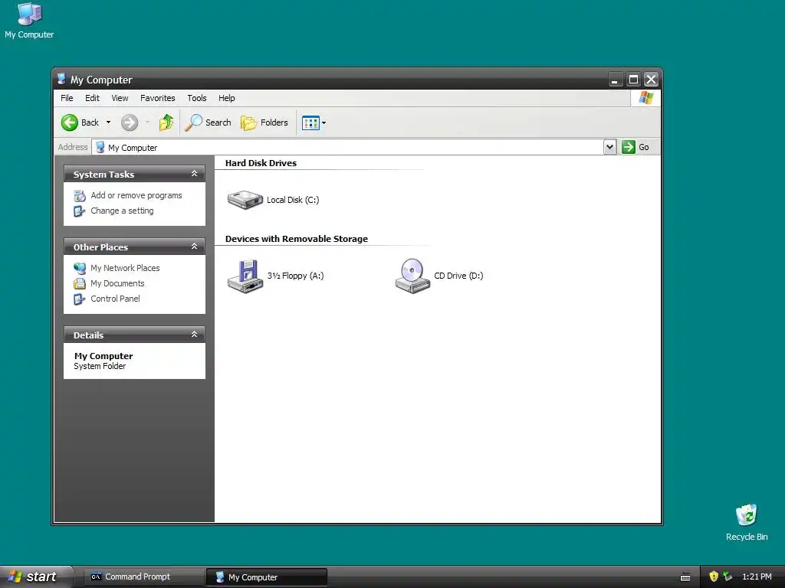Screen dimensions: 785x588
Task: Click the network connection tray icon
Action: [728, 577]
